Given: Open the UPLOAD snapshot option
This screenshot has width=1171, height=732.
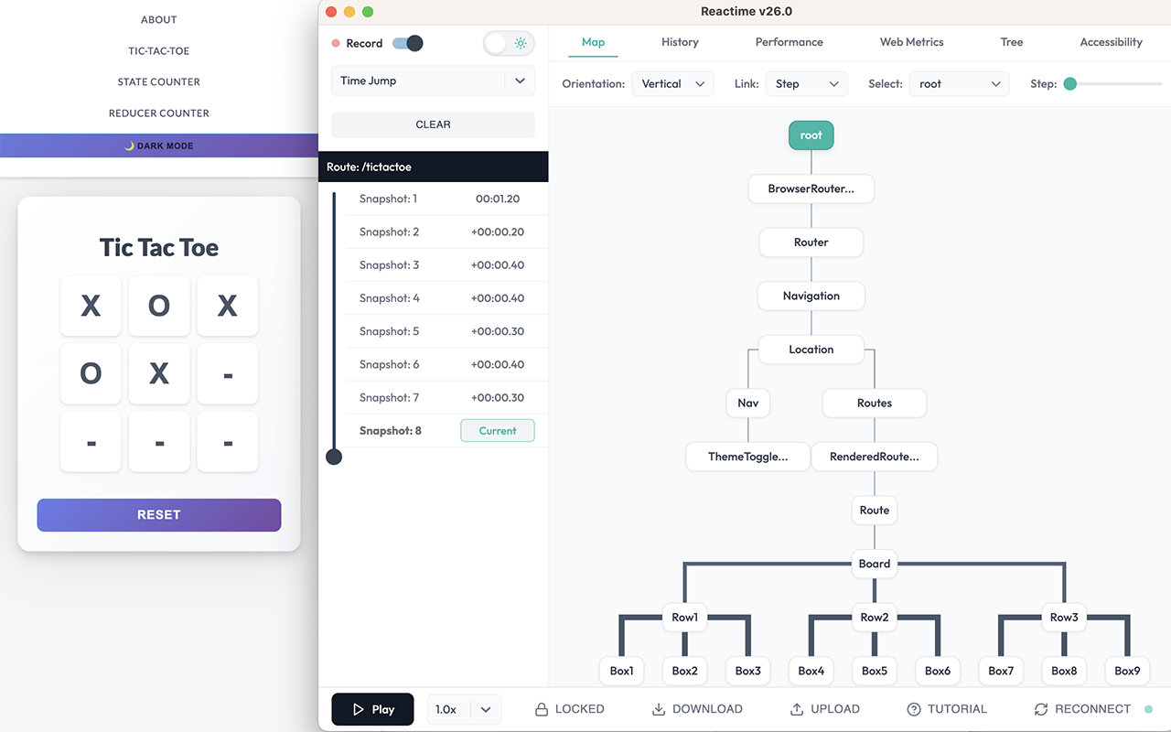Looking at the screenshot, I should point(825,709).
